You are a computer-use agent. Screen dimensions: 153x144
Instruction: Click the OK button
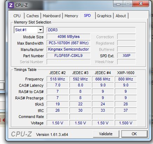[x=134, y=134]
